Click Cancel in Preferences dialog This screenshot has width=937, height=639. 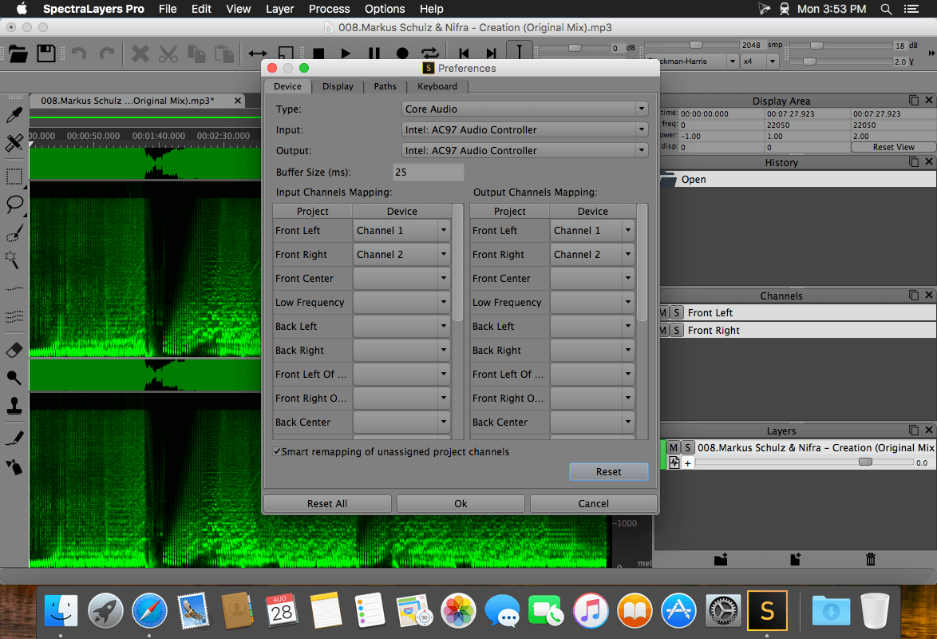tap(593, 504)
